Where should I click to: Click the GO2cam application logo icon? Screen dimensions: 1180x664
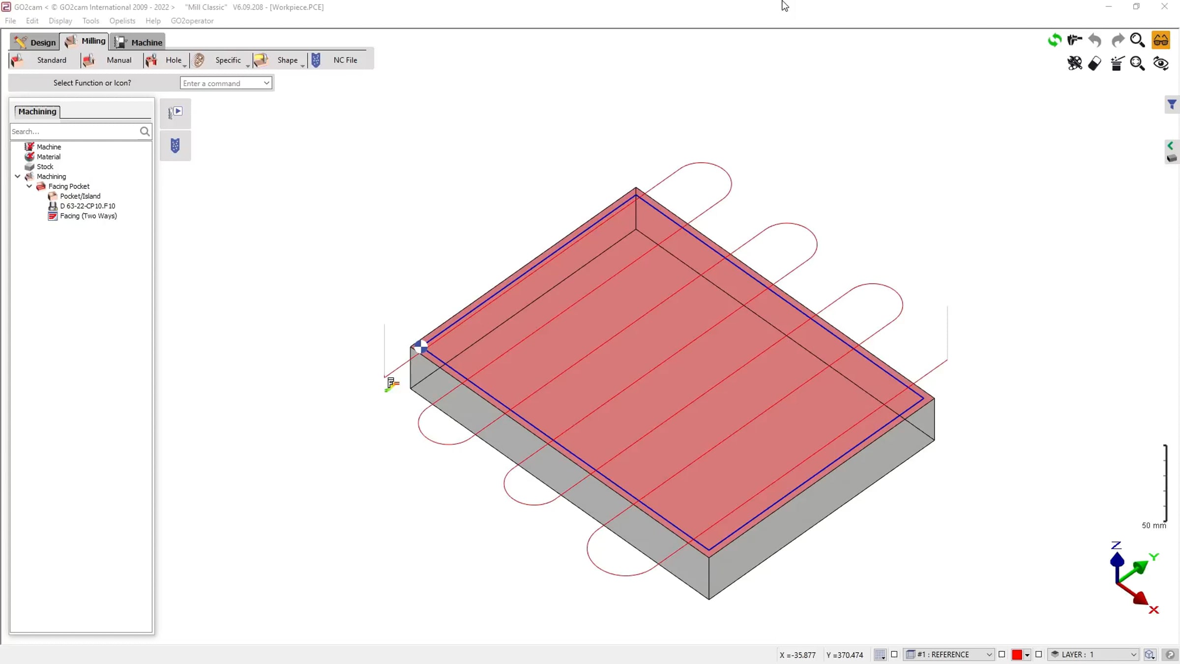click(x=6, y=7)
